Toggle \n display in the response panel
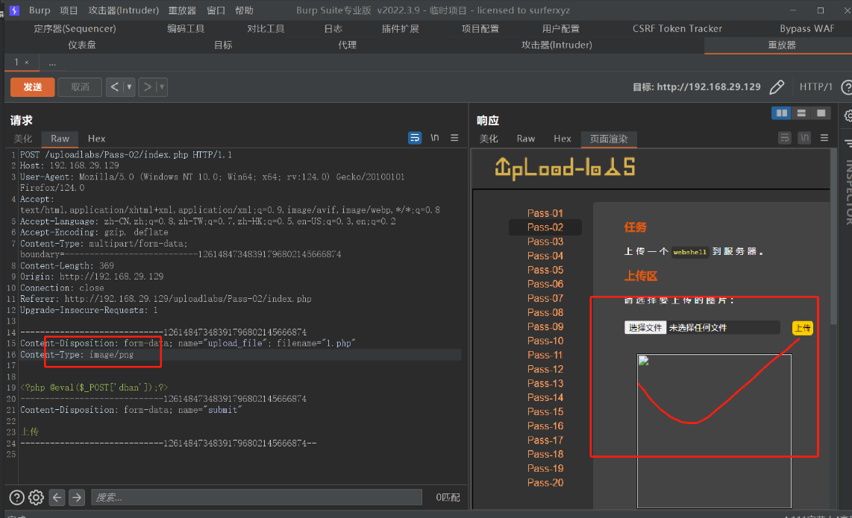Viewport: 852px width, 518px height. click(805, 138)
